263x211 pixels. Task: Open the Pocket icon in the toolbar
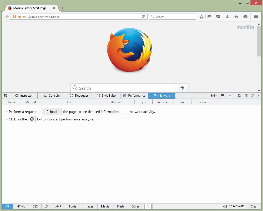(218, 17)
